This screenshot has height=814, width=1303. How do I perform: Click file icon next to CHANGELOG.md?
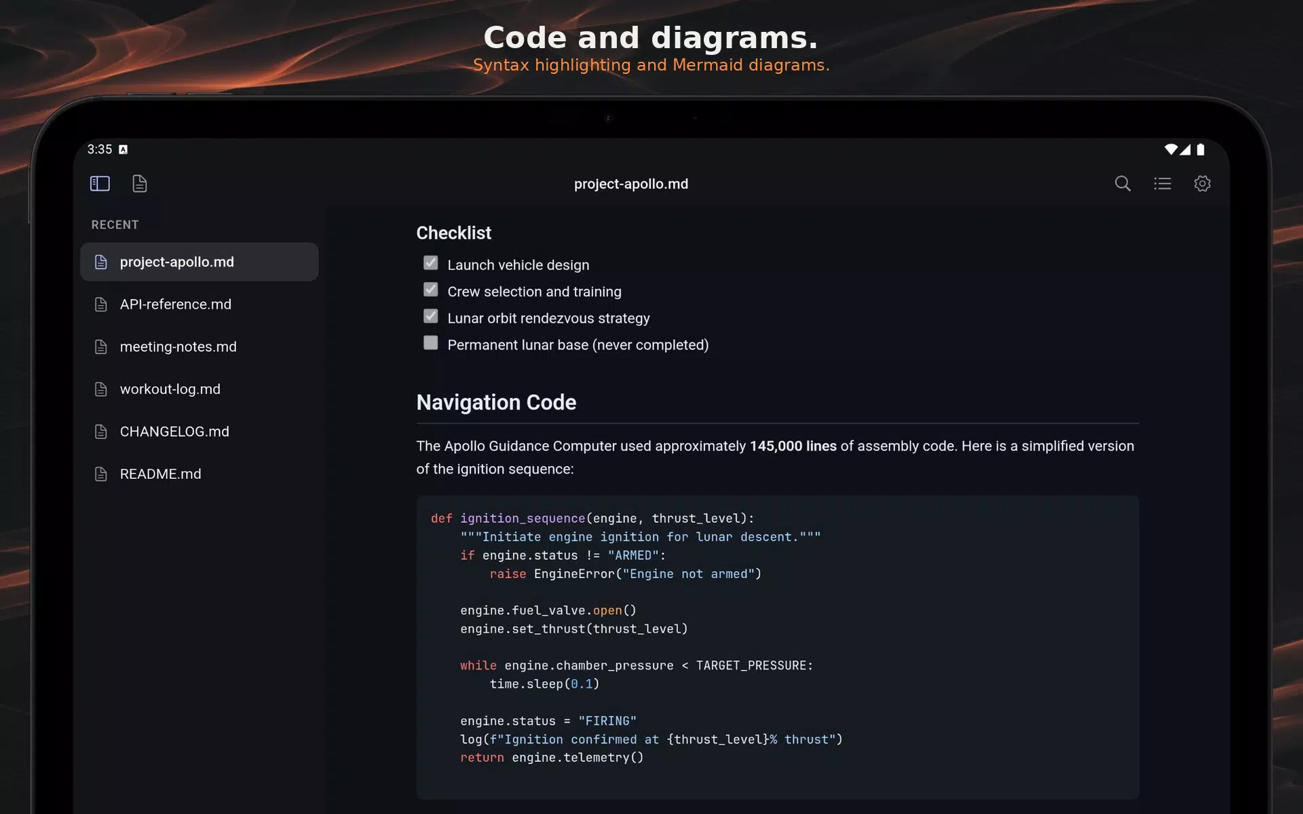(x=101, y=432)
